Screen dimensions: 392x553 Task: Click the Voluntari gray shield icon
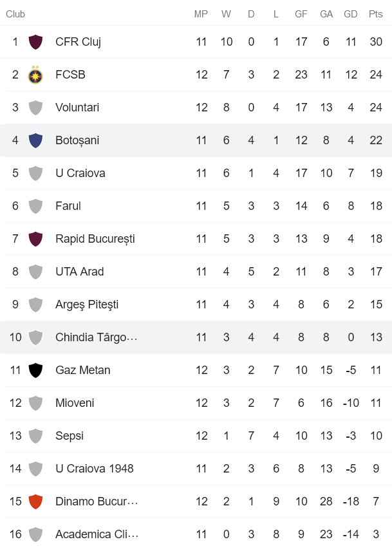36,108
